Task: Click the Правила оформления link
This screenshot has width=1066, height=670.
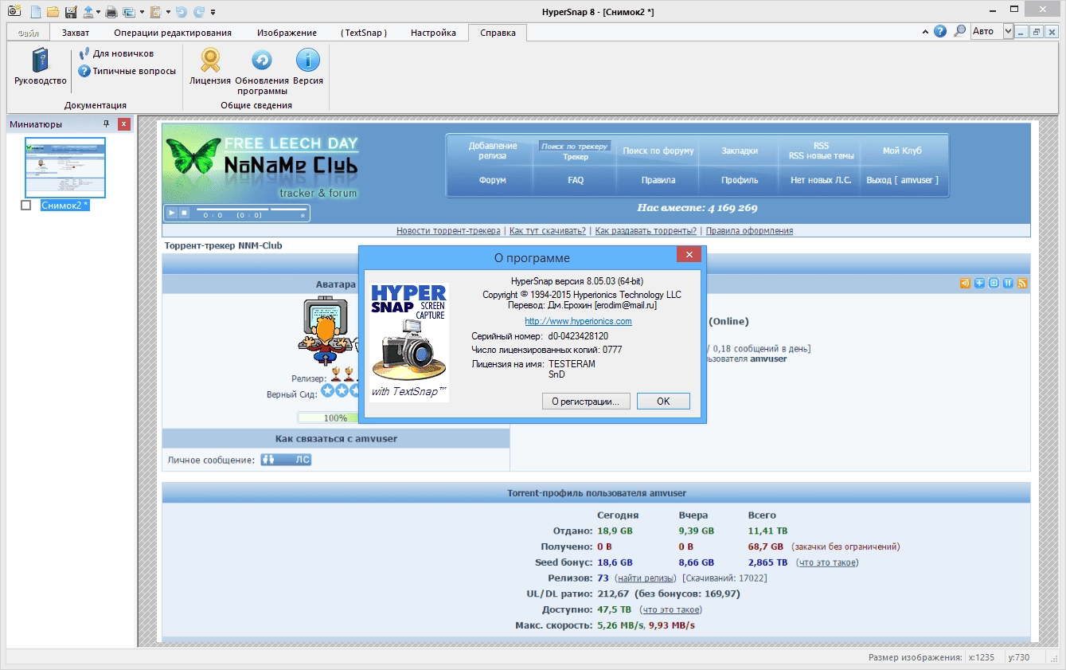Action: [749, 231]
